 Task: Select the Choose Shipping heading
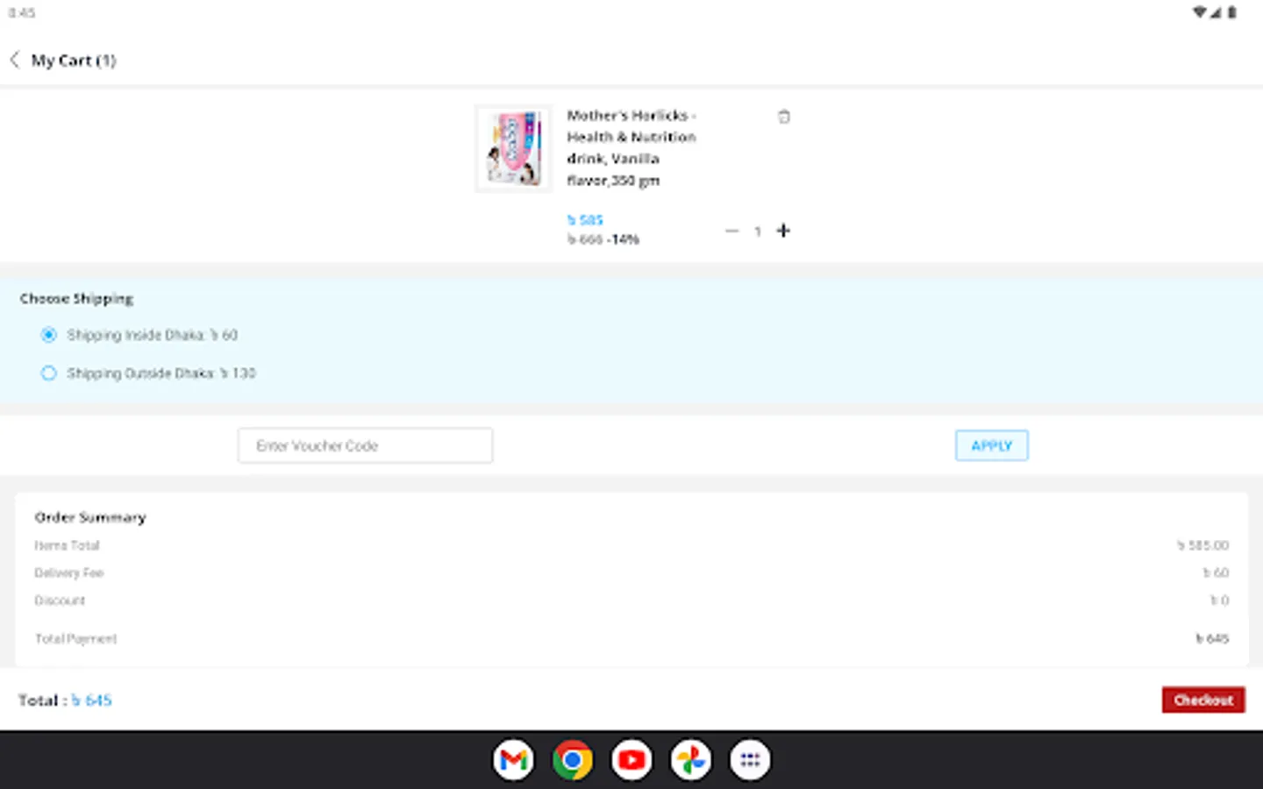(77, 298)
